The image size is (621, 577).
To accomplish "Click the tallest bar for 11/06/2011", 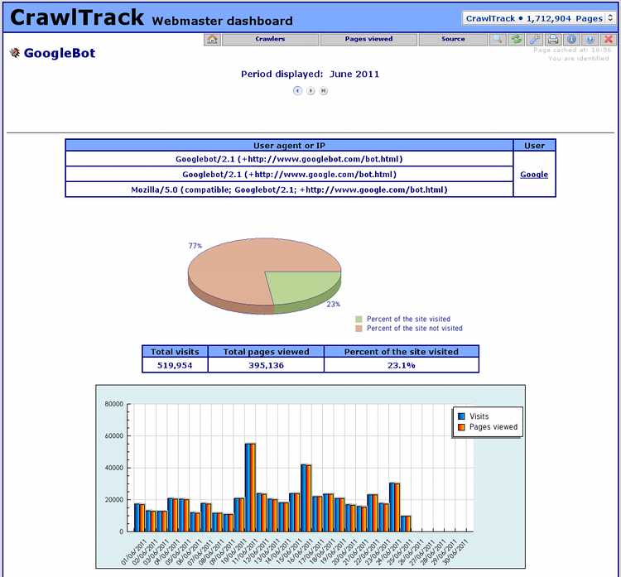I will [250, 488].
